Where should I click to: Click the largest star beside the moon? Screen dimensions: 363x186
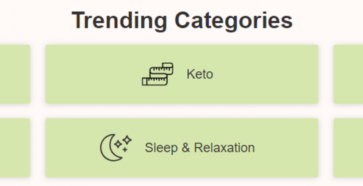[127, 140]
